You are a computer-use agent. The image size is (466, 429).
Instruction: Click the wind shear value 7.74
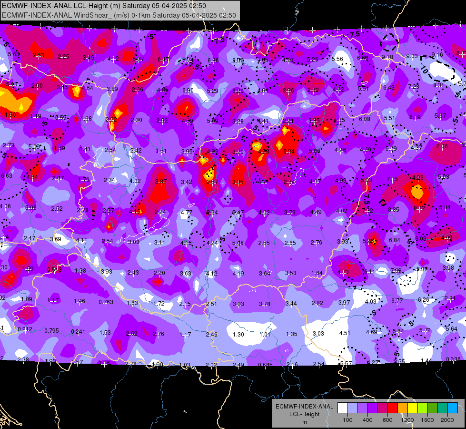[x=188, y=60]
